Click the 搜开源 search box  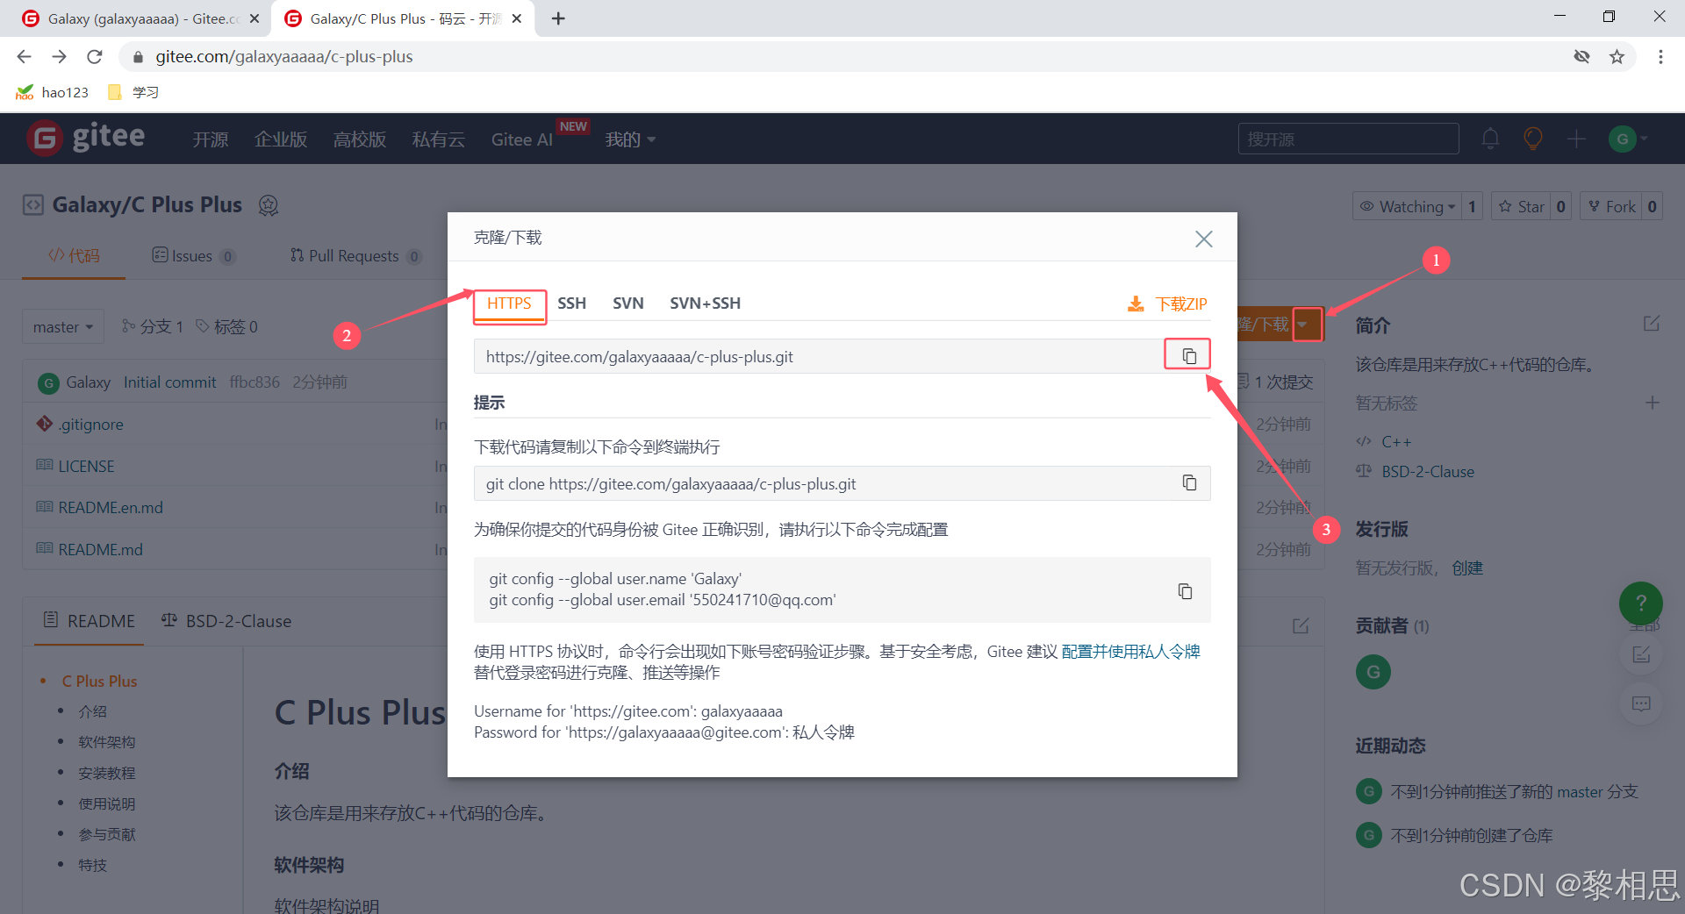tap(1348, 139)
